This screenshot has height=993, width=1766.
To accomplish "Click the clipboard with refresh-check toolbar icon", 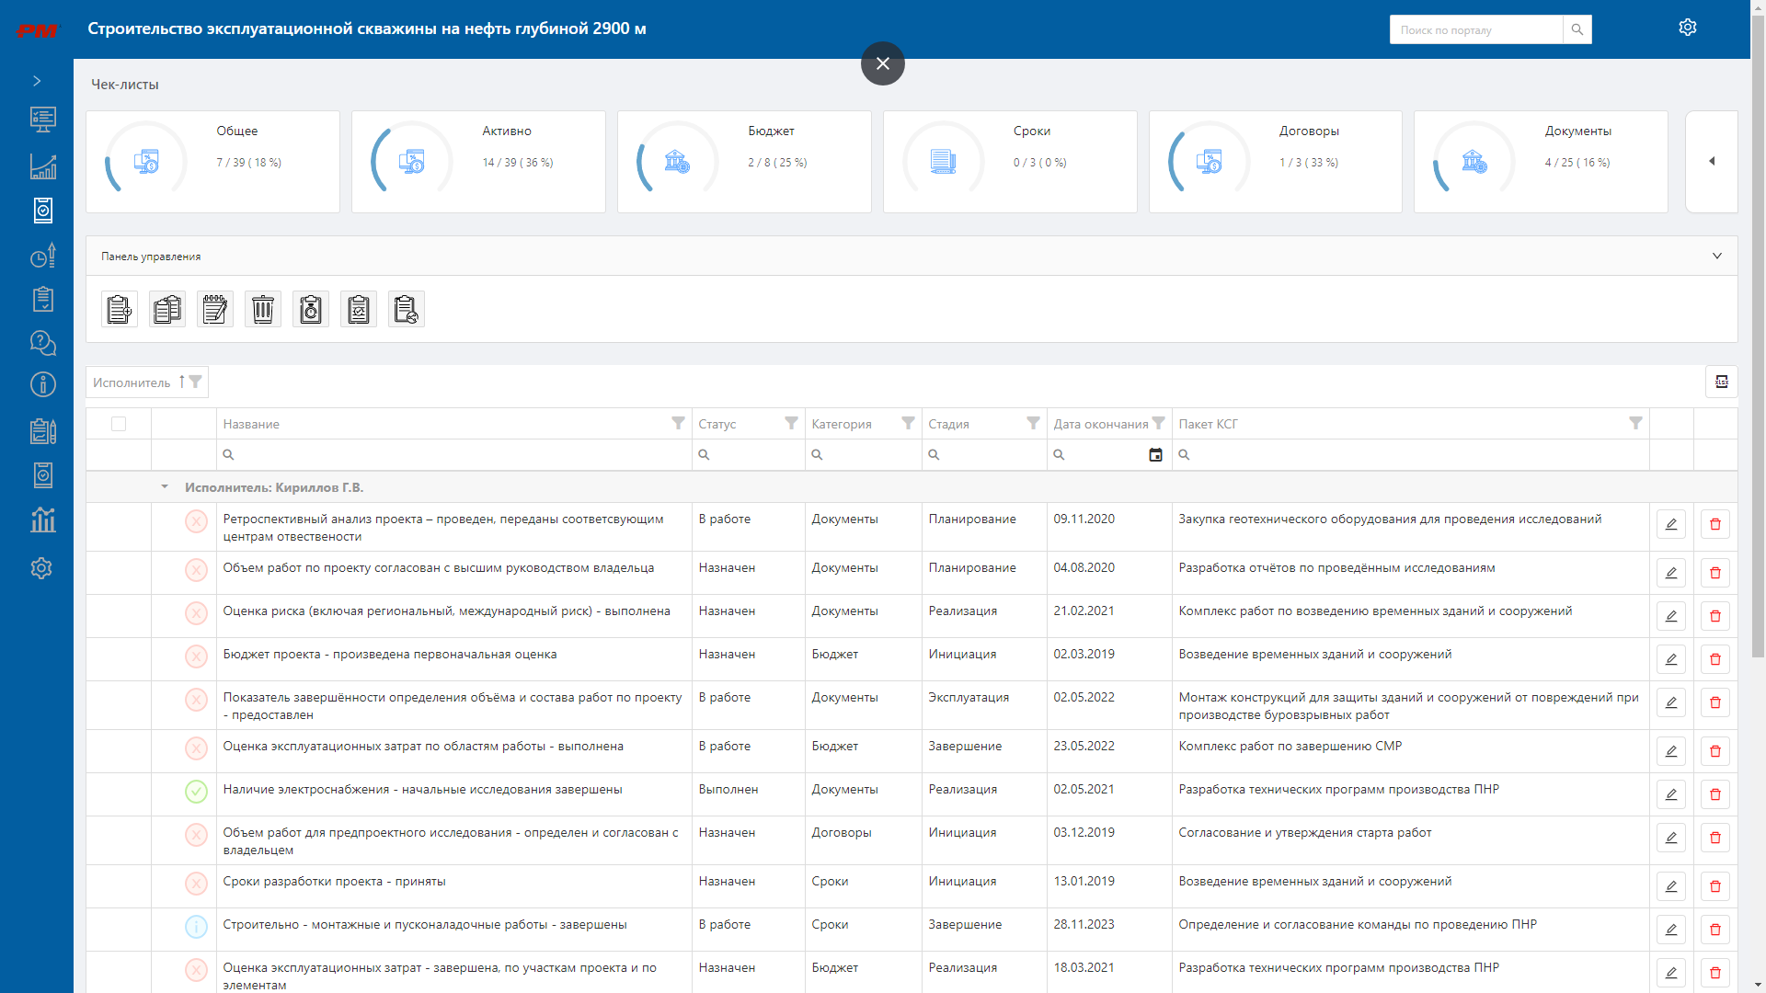I will point(359,310).
